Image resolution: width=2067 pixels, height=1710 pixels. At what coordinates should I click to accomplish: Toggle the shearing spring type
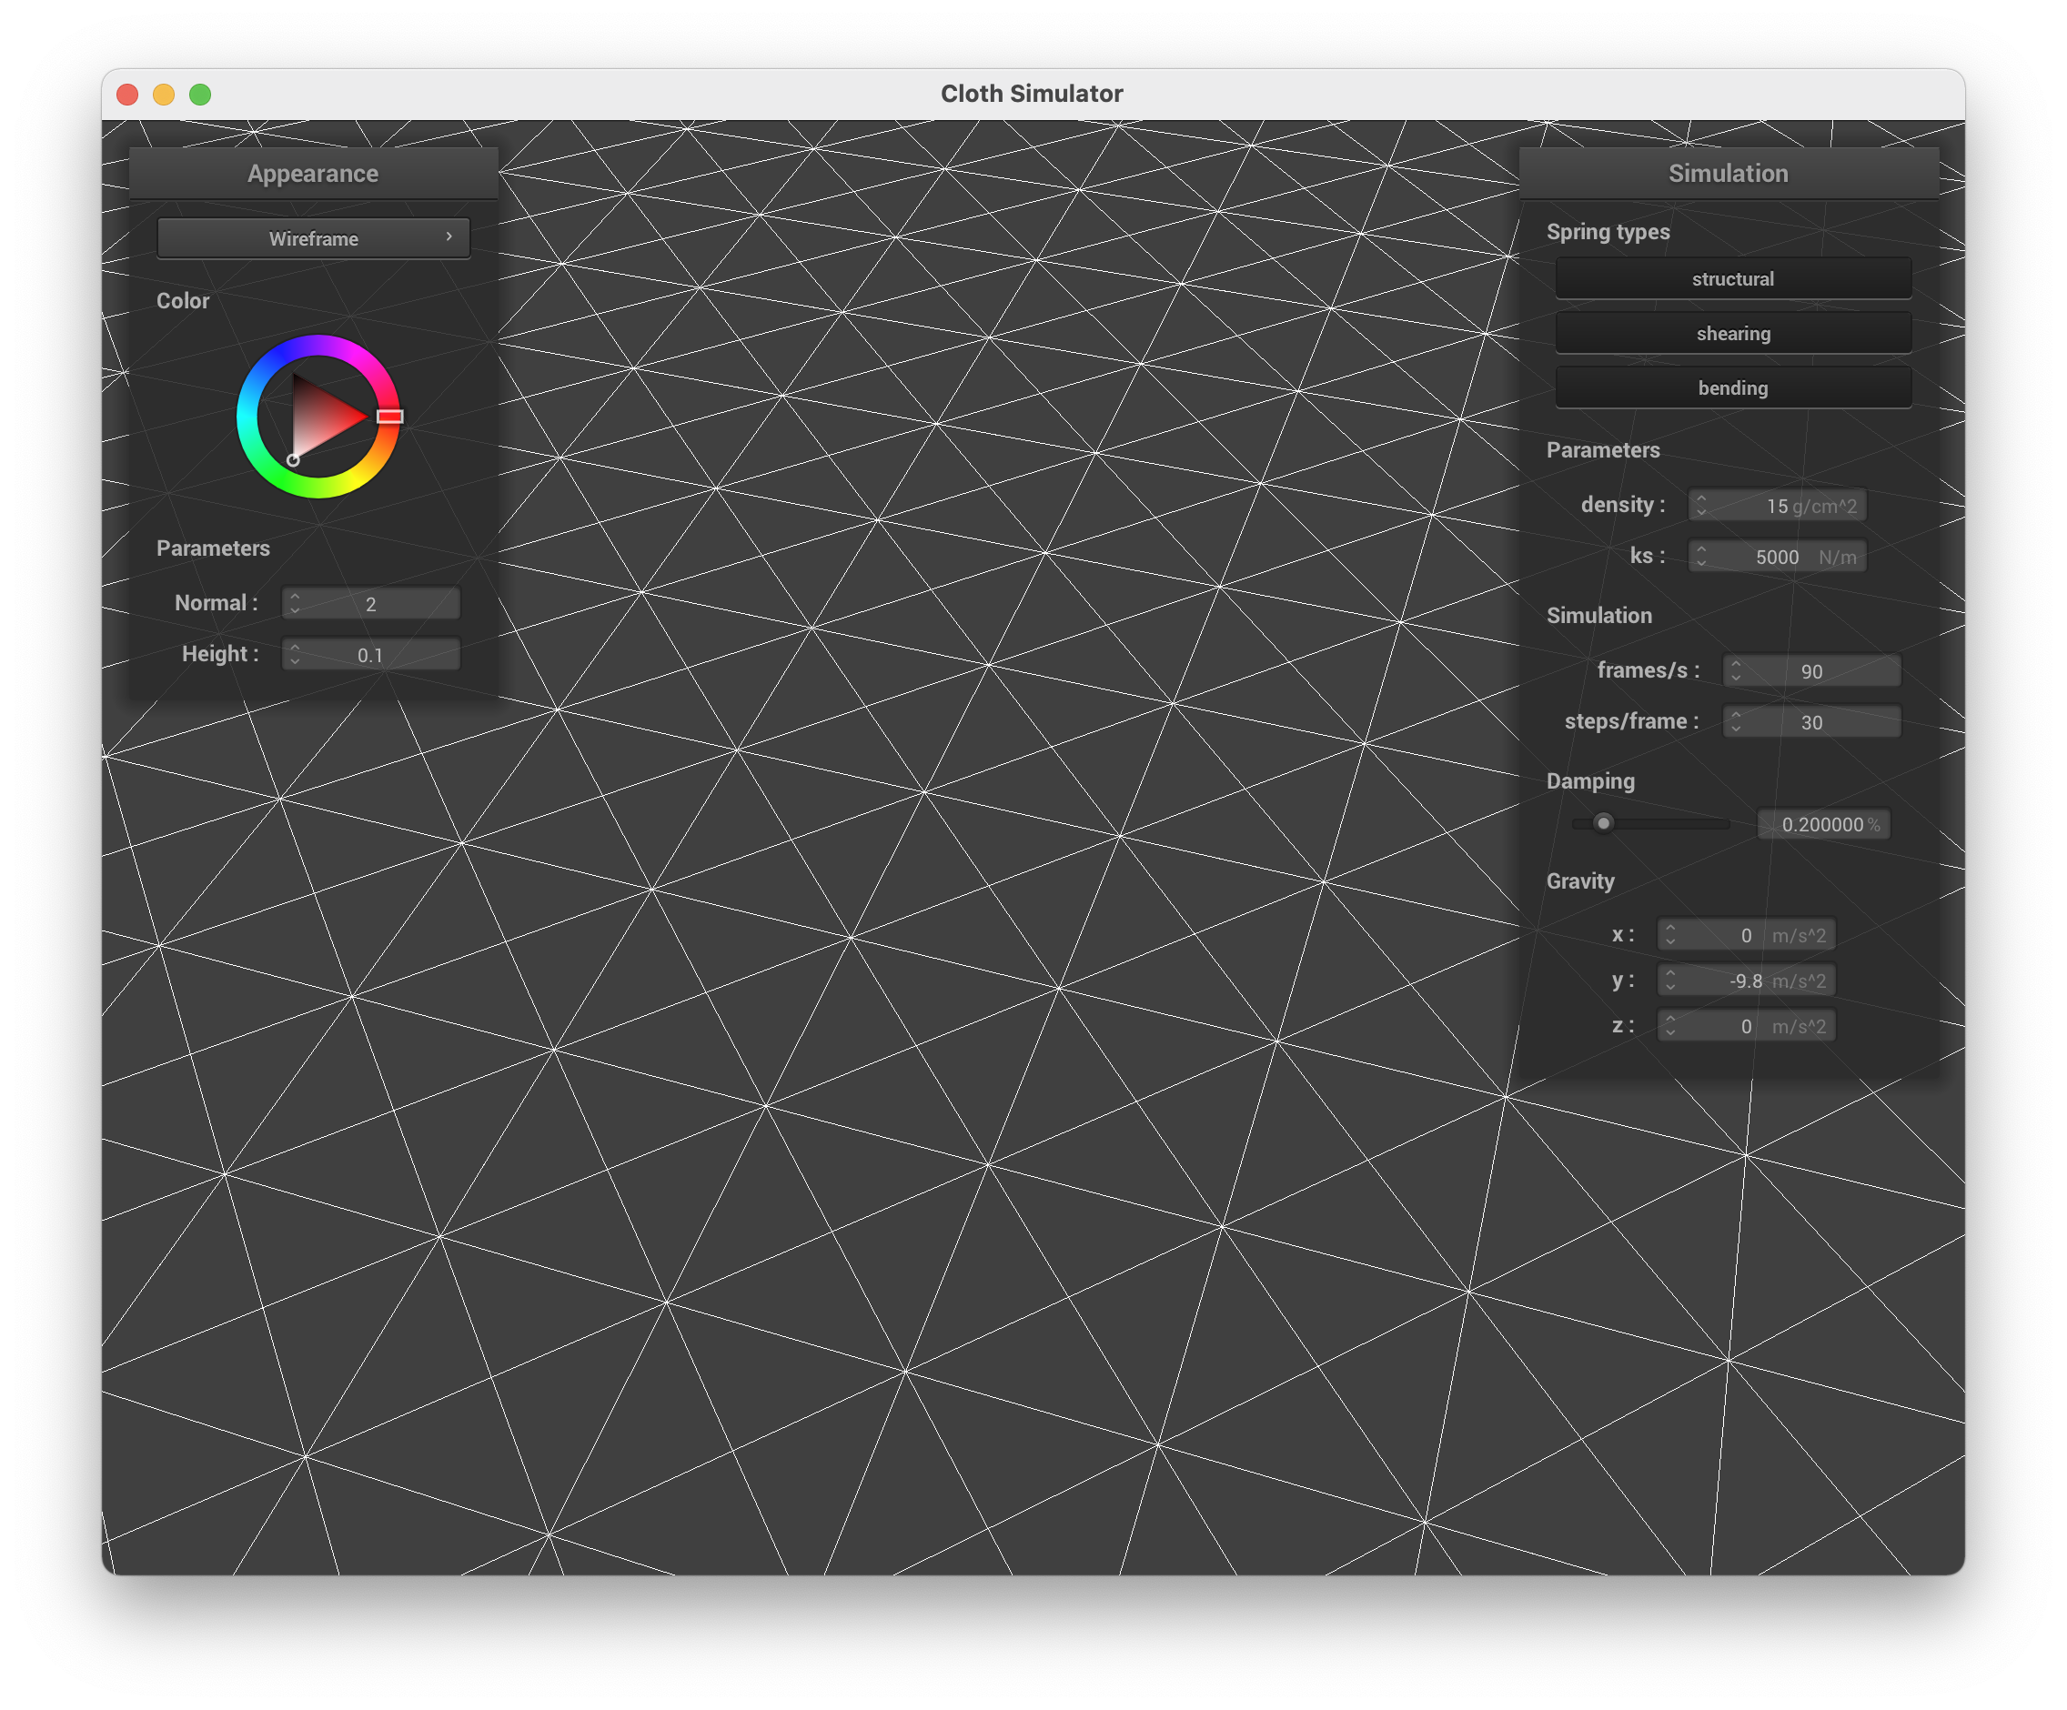tap(1732, 334)
